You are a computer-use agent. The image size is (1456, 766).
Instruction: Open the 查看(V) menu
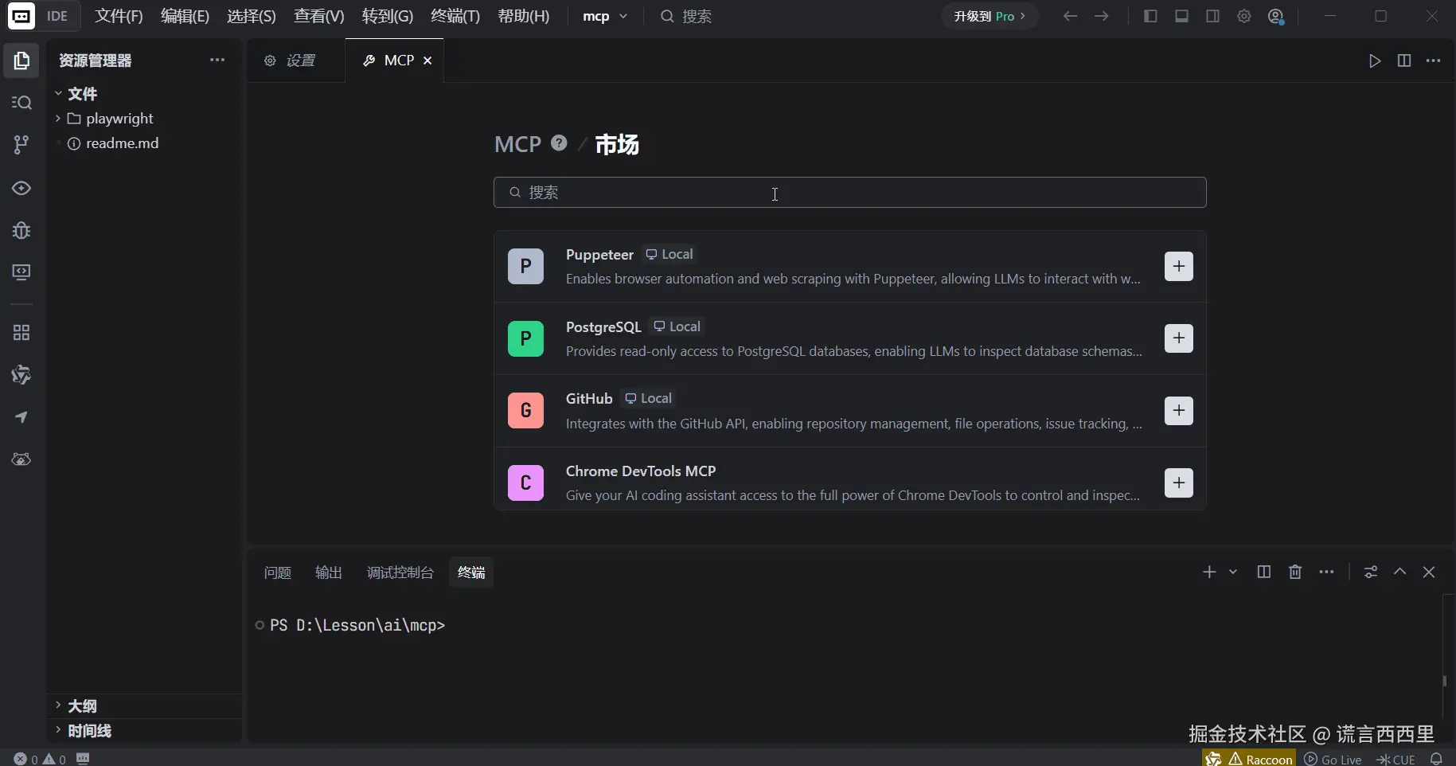(319, 16)
